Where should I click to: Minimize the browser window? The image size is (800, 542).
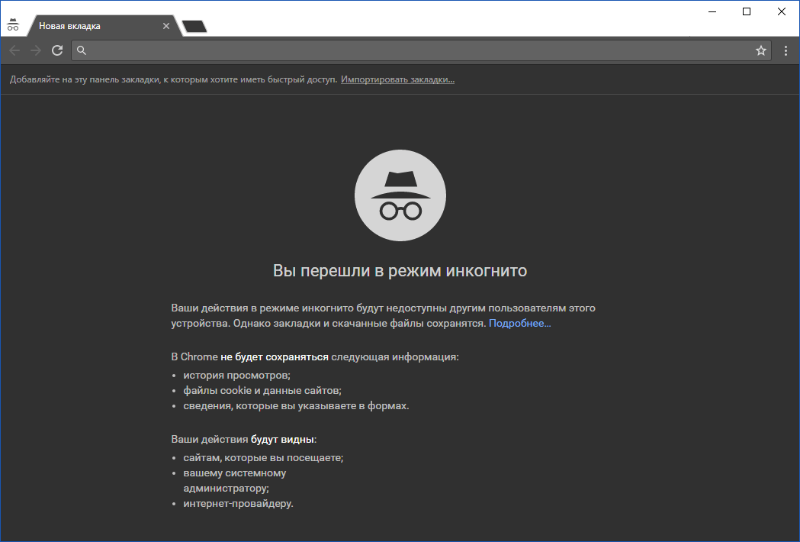tap(712, 11)
